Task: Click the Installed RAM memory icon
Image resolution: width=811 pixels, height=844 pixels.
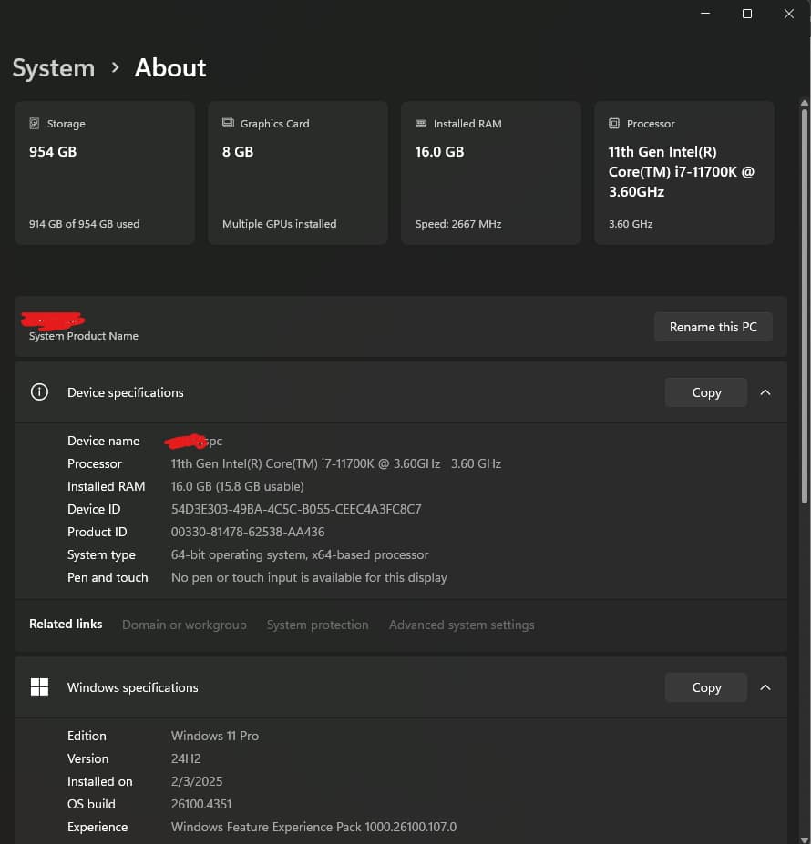Action: coord(421,123)
